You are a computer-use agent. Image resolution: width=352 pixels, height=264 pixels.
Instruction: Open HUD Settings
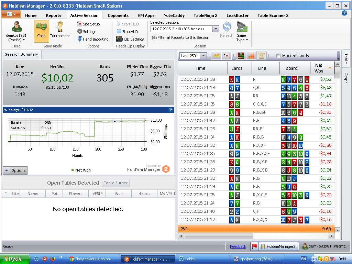coord(130,39)
